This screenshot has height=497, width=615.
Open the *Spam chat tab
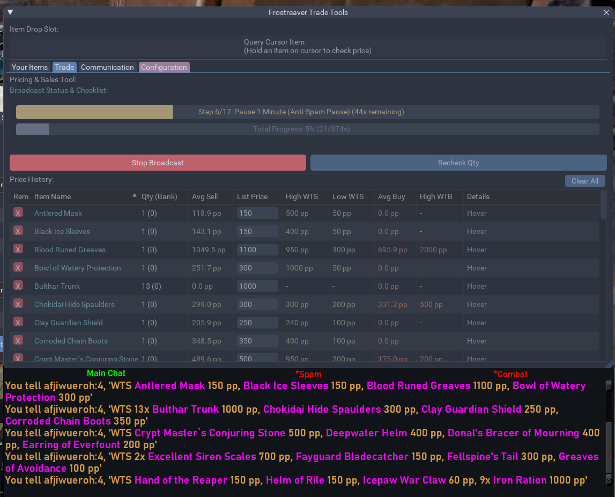[308, 375]
